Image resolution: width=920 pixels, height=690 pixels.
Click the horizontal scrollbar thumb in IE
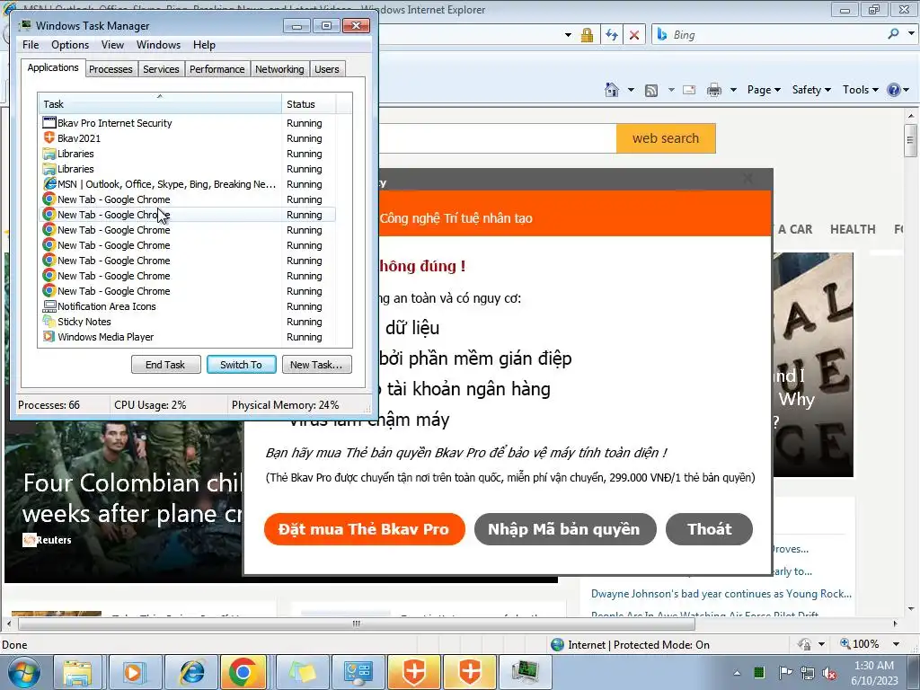pyautogui.click(x=356, y=624)
